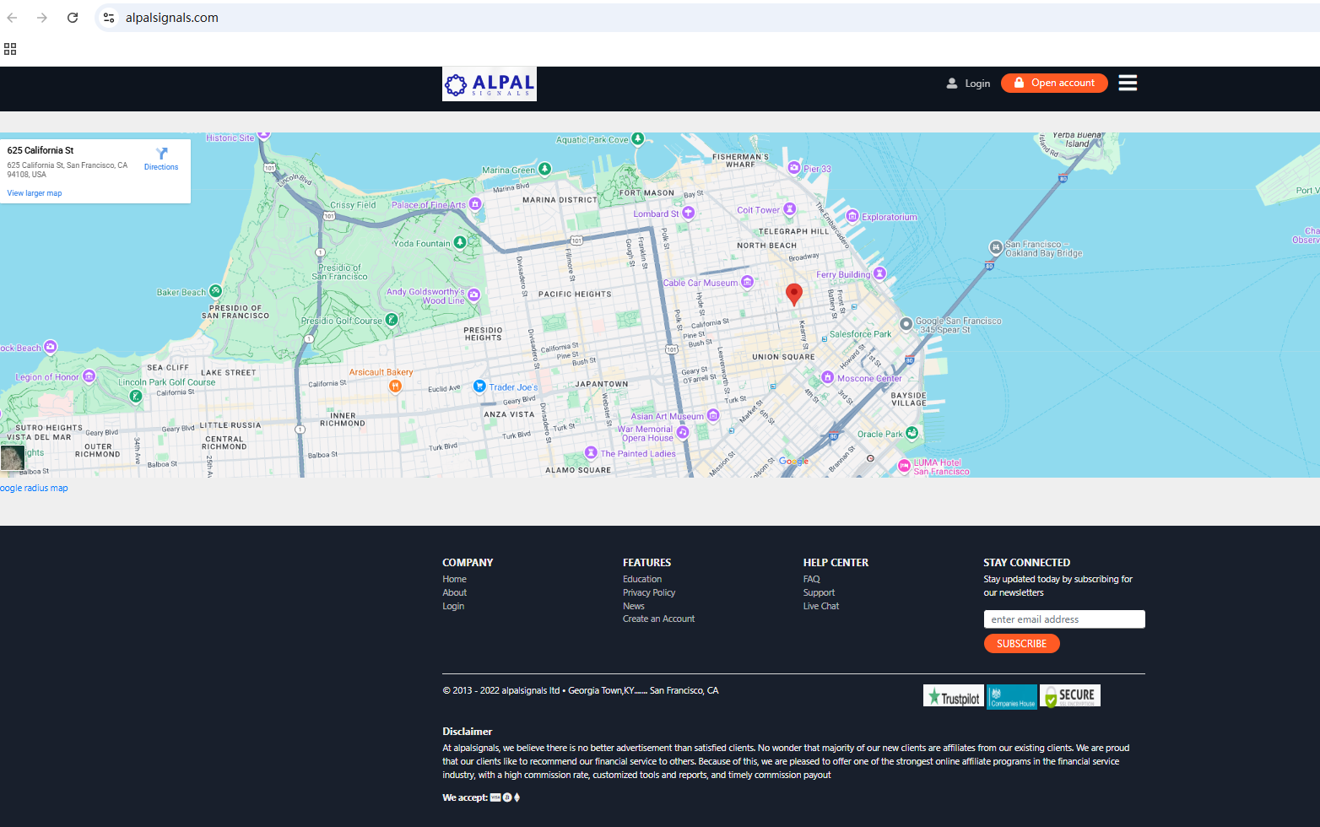Click the Directions icon in map card

[x=161, y=154]
